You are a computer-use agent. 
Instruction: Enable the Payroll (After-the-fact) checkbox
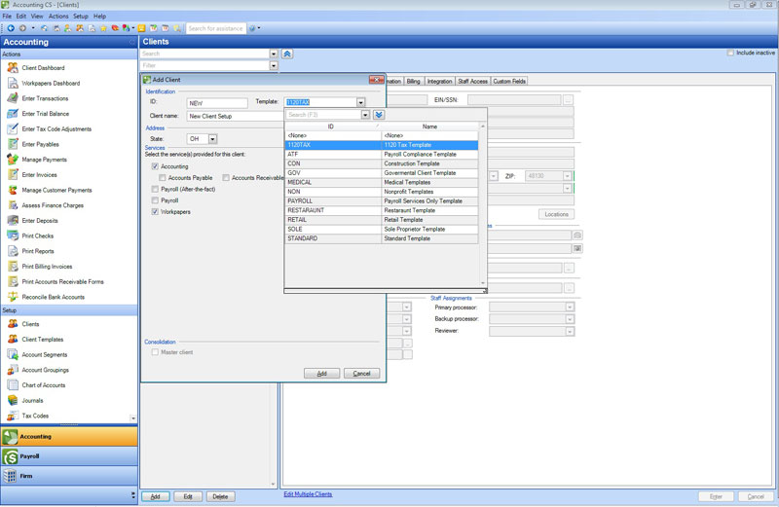pos(155,189)
